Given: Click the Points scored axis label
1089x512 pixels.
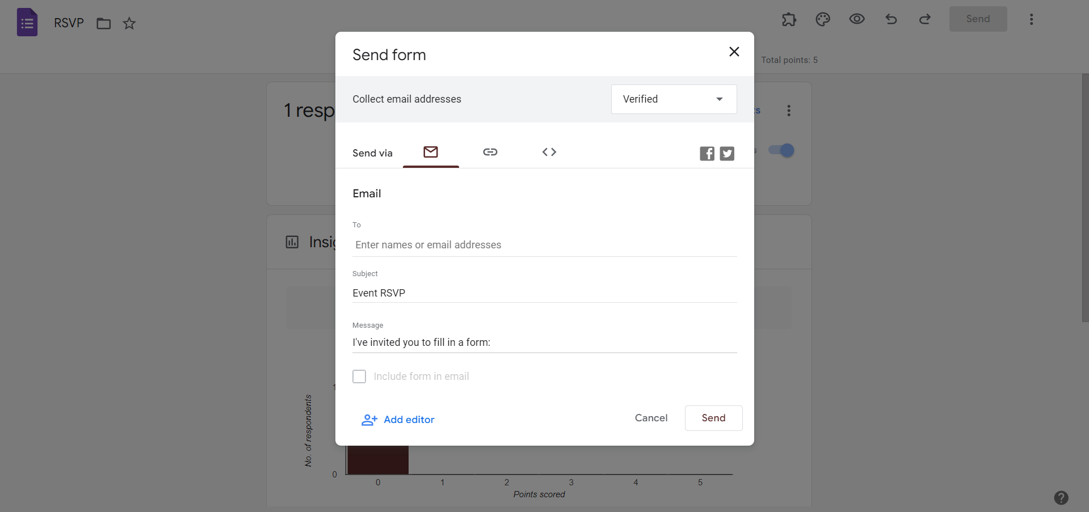Looking at the screenshot, I should [x=539, y=494].
